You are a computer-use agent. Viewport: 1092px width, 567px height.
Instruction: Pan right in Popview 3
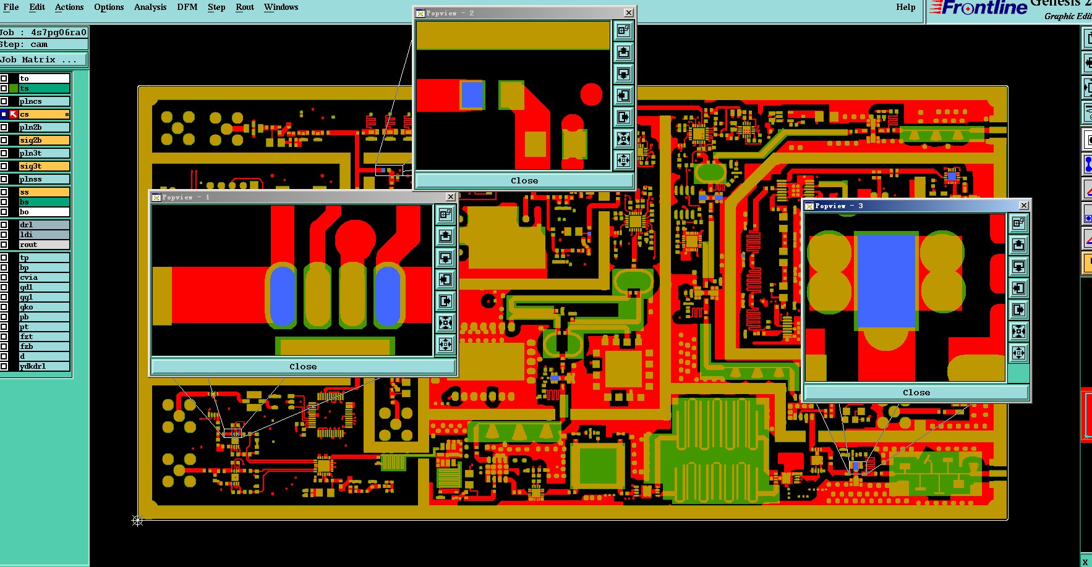pyautogui.click(x=1018, y=309)
